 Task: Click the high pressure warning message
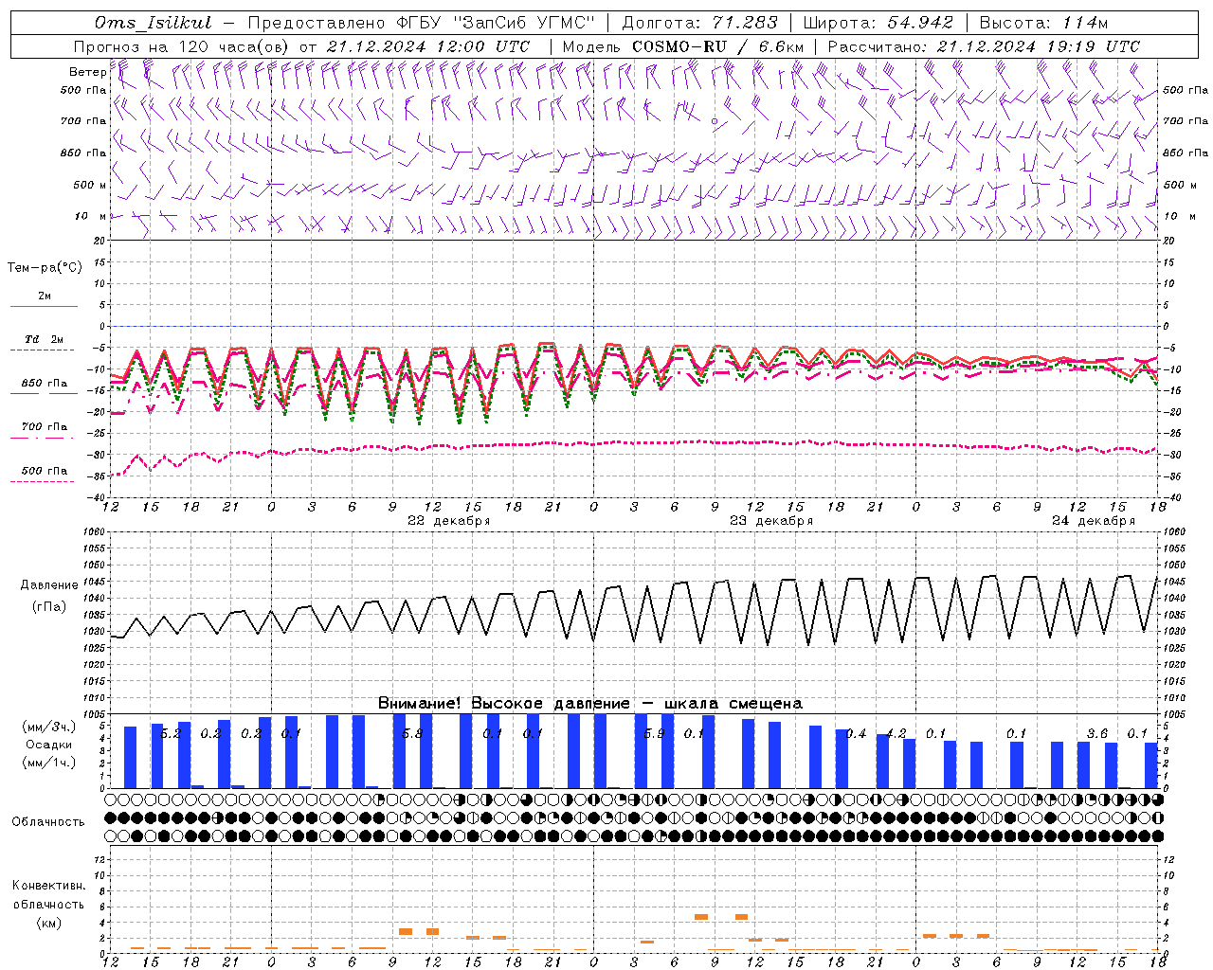589,703
